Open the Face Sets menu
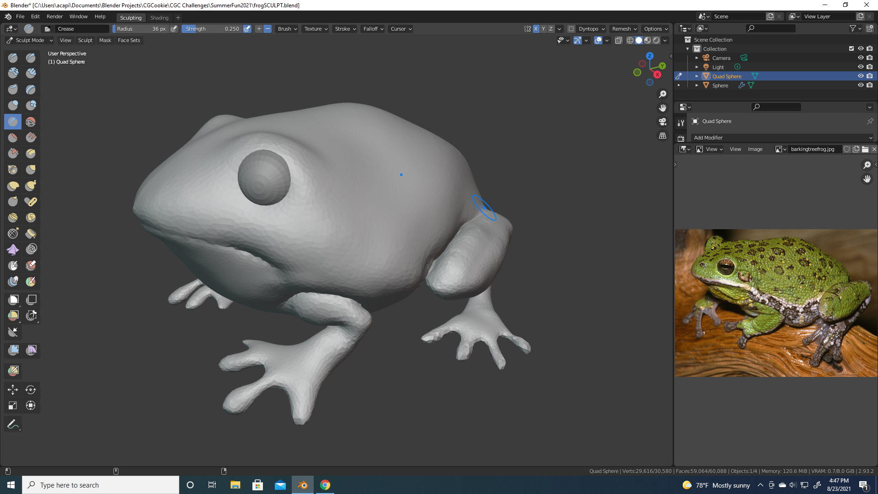The height and width of the screenshot is (494, 878). point(129,40)
